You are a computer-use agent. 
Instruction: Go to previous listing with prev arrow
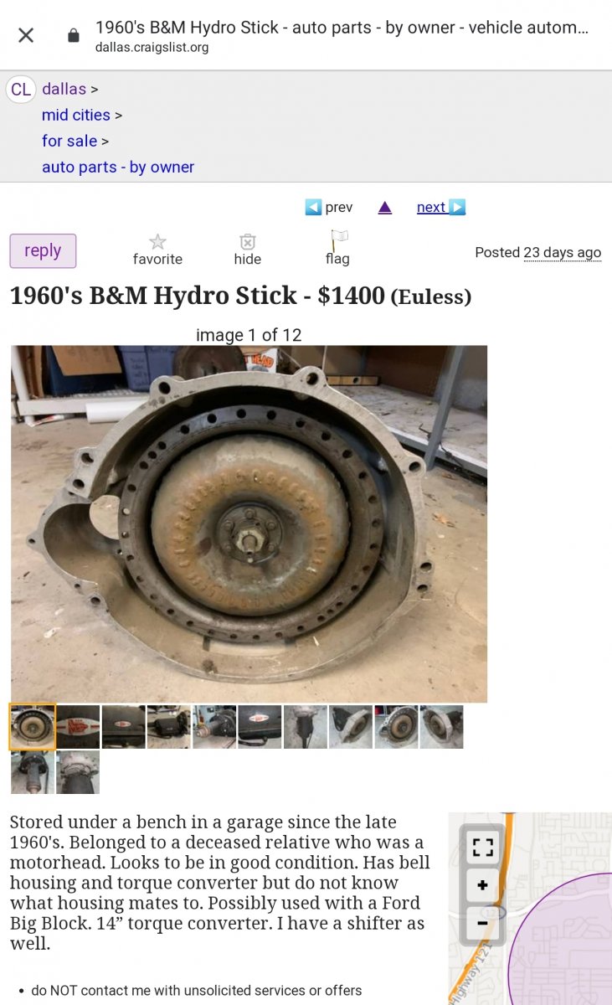(328, 207)
